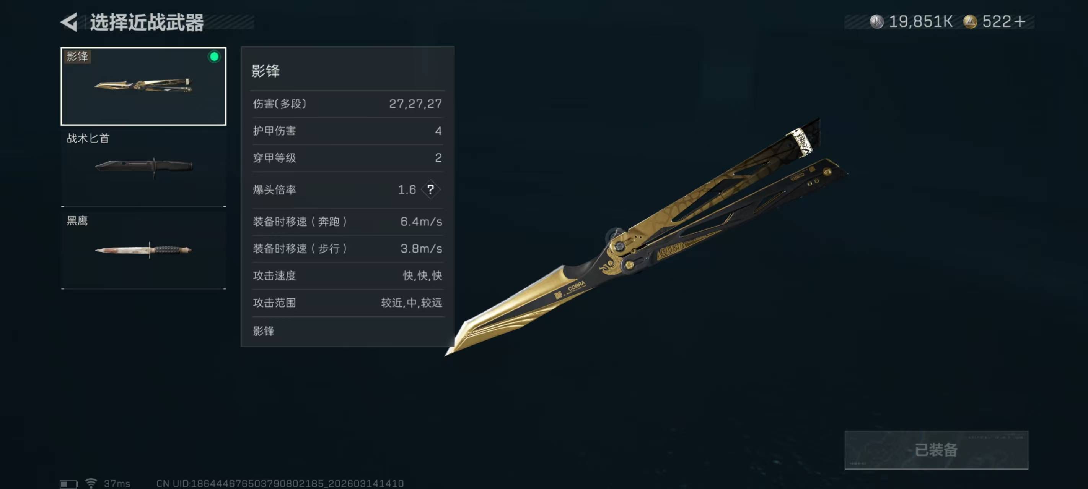This screenshot has width=1088, height=489.
Task: Click the 护甲伤害 armor damage row
Action: [347, 131]
